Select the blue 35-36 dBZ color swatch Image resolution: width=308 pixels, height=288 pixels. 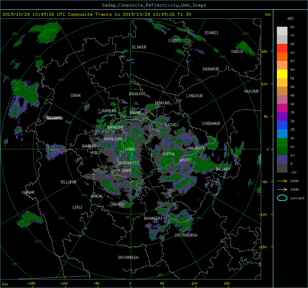pyautogui.click(x=282, y=125)
